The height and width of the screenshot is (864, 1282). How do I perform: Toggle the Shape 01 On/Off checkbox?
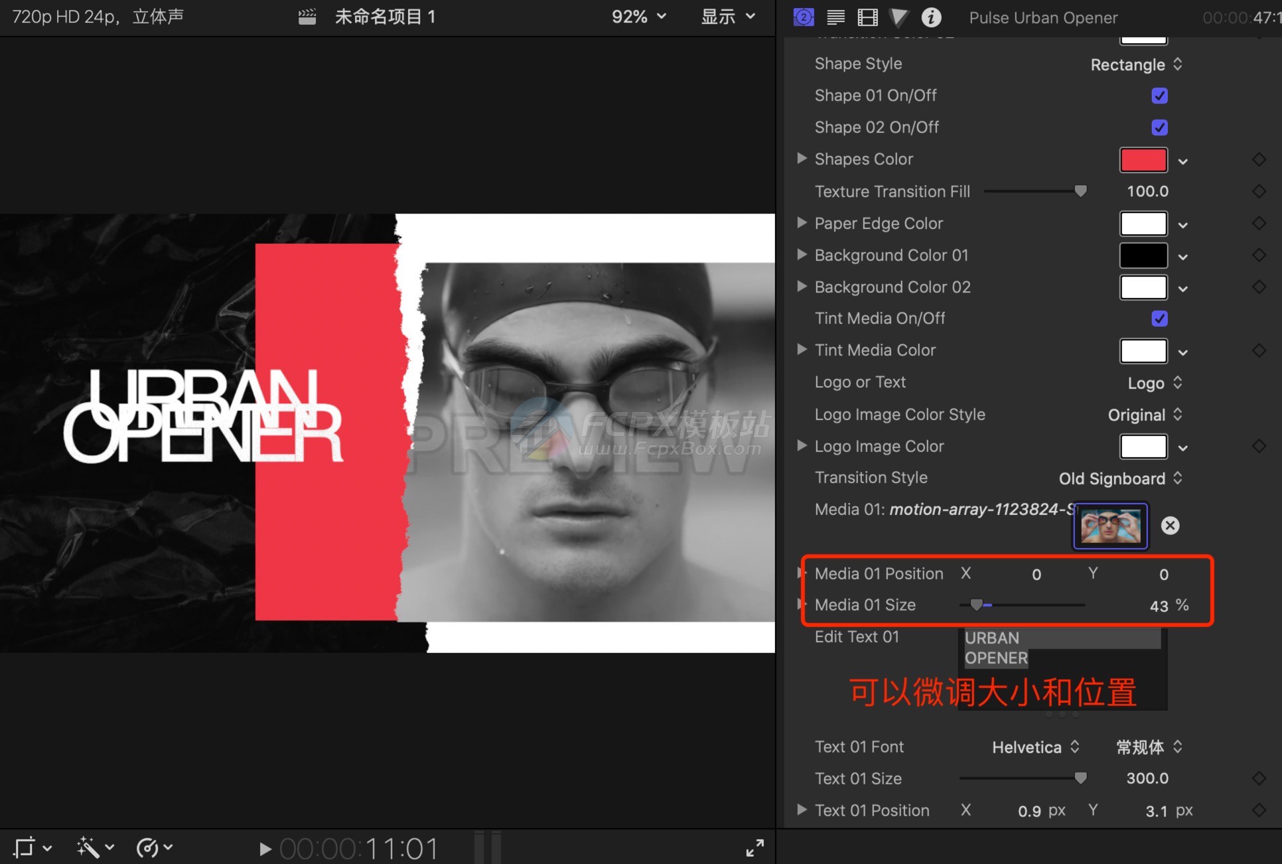pyautogui.click(x=1159, y=96)
